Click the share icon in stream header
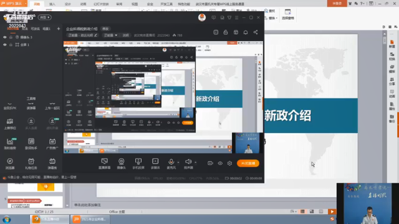The width and height of the screenshot is (399, 224). (256, 32)
